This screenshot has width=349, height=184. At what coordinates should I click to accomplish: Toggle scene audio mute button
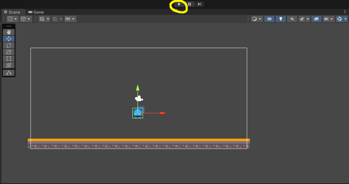pos(292,19)
